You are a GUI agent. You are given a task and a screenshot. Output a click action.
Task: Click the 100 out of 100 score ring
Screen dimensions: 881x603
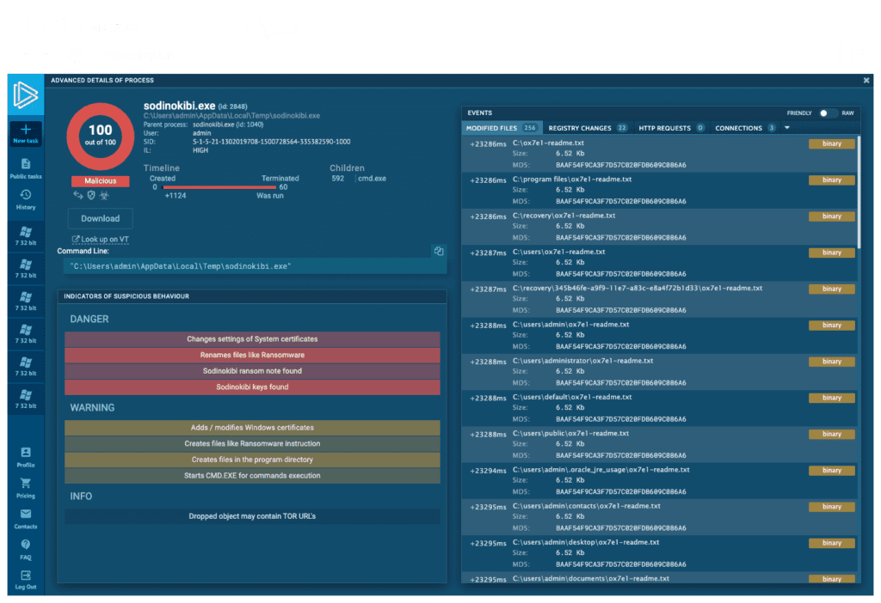pos(101,137)
